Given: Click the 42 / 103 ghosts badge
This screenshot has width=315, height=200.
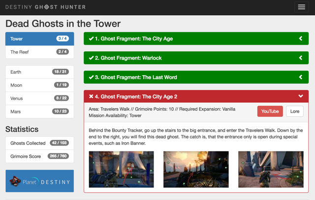Looking at the screenshot, I should tap(59, 143).
